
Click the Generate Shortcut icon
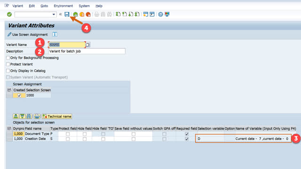click(x=152, y=14)
